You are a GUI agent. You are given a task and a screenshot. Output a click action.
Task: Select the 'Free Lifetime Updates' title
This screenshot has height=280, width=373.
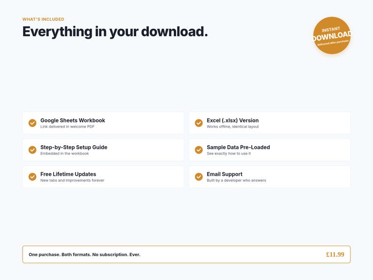(x=68, y=174)
